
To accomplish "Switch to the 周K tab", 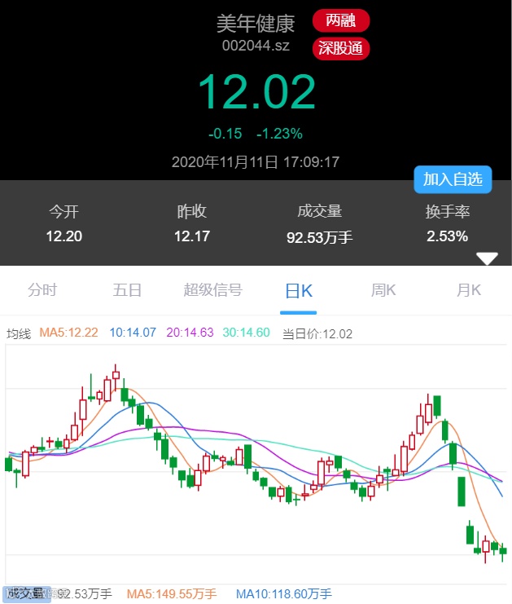I will [383, 290].
